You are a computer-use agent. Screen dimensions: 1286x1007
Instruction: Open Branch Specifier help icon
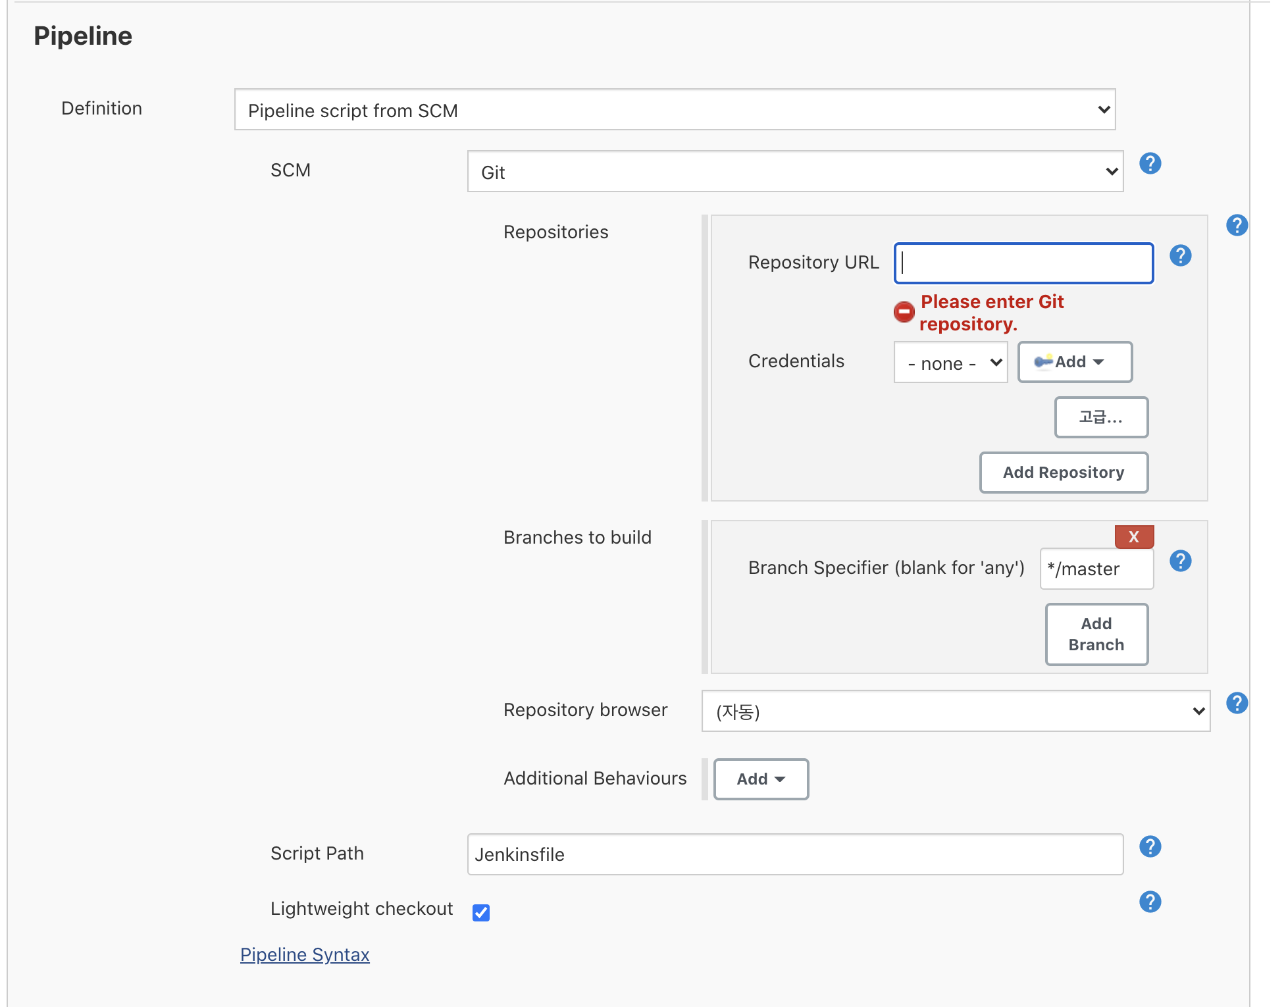coord(1180,561)
